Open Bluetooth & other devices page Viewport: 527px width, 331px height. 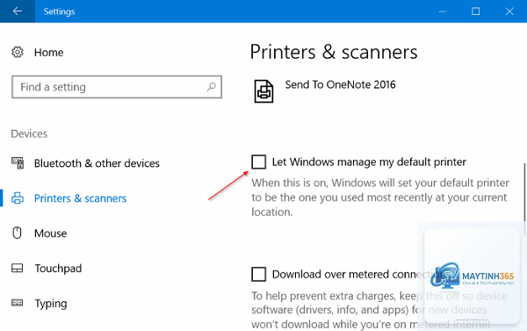[97, 163]
